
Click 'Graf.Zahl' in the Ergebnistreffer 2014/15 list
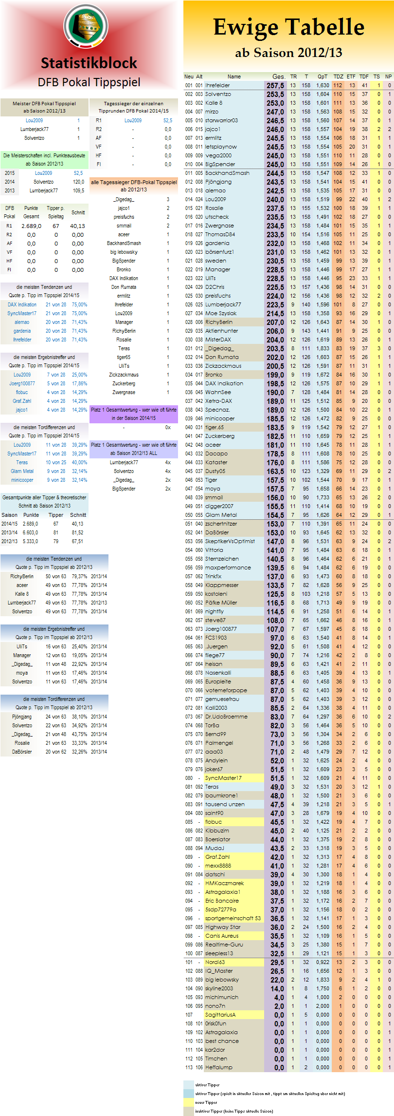click(22, 401)
